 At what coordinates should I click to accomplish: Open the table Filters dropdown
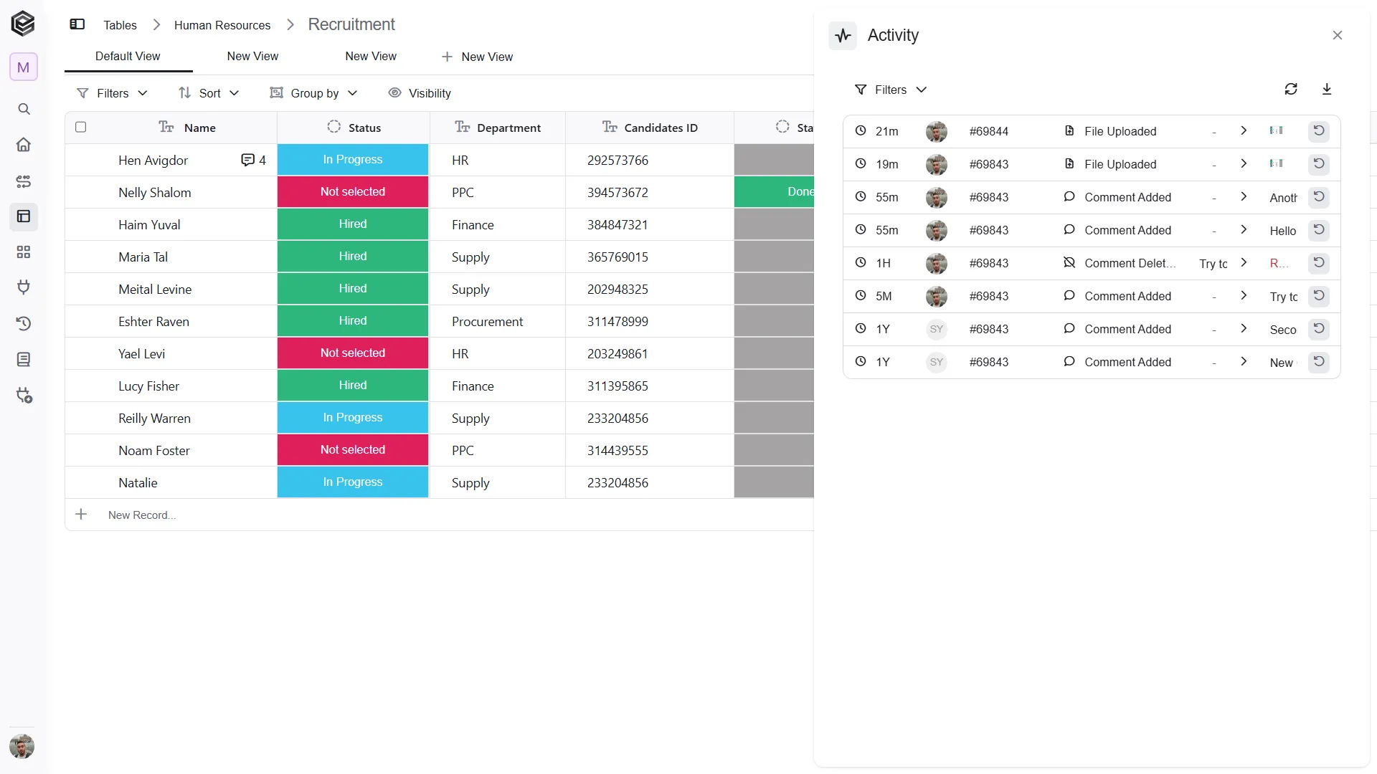(x=112, y=93)
